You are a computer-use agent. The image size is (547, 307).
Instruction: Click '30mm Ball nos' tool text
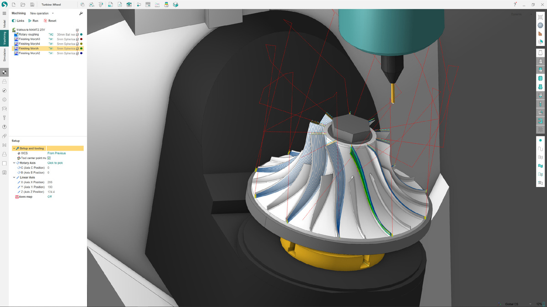66,35
